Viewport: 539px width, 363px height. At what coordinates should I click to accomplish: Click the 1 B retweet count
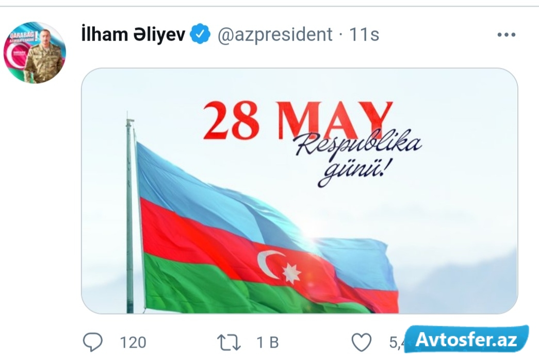coord(268,342)
